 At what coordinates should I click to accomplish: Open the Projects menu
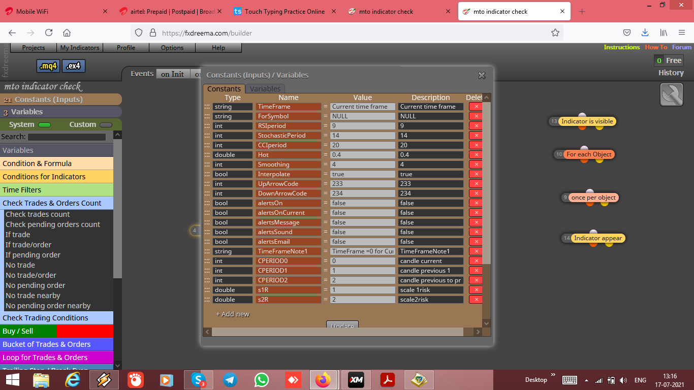34,48
